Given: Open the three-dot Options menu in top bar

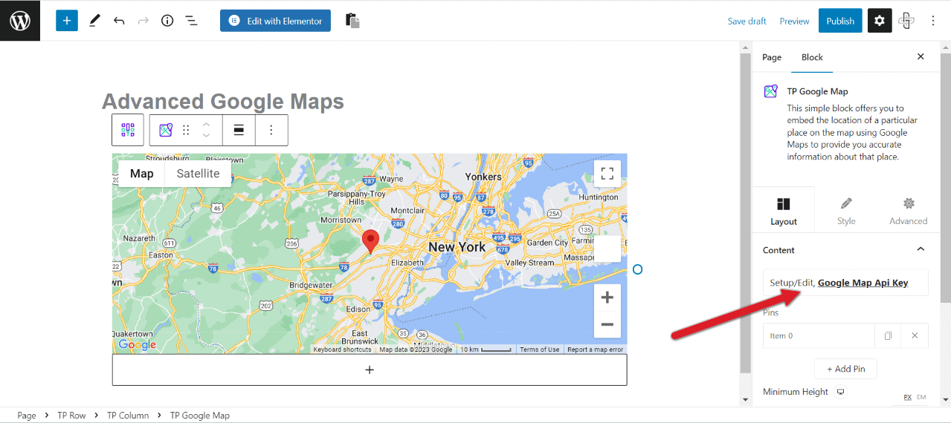Looking at the screenshot, I should (933, 21).
